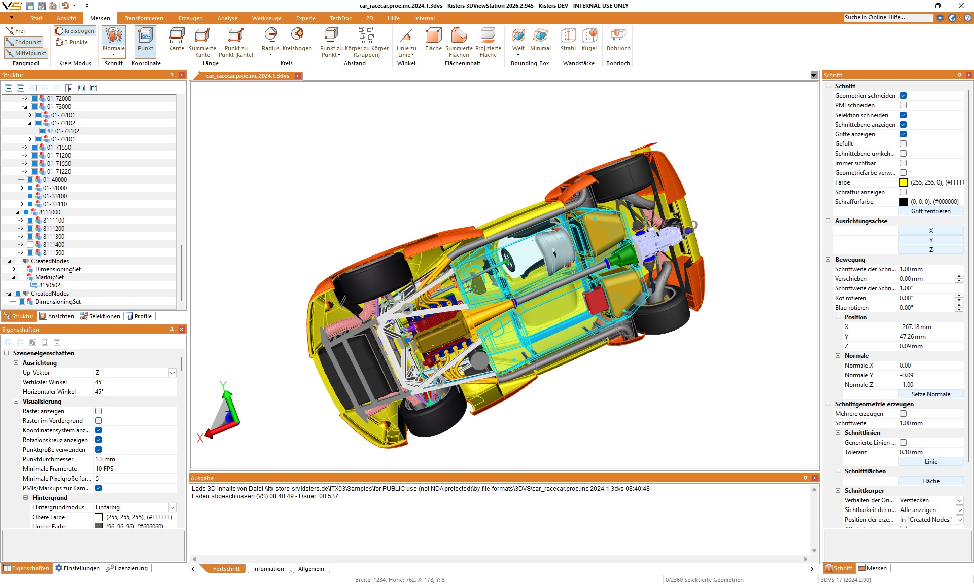
Task: Open the Transformieren ribbon tab
Action: [x=144, y=18]
